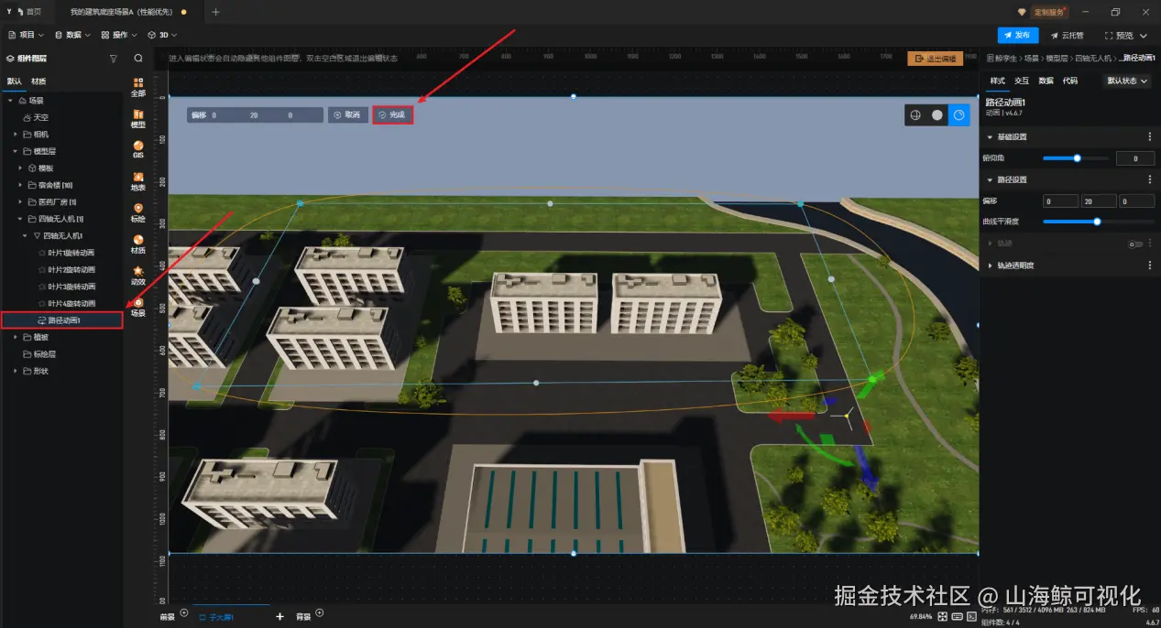Collapse the 四轴无人机 [1] folder

click(21, 219)
